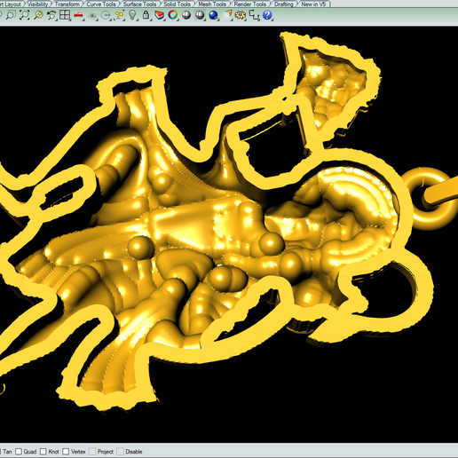Switch to the Shaded Viewport sphere icon
This screenshot has width=458, height=458.
[186, 15]
